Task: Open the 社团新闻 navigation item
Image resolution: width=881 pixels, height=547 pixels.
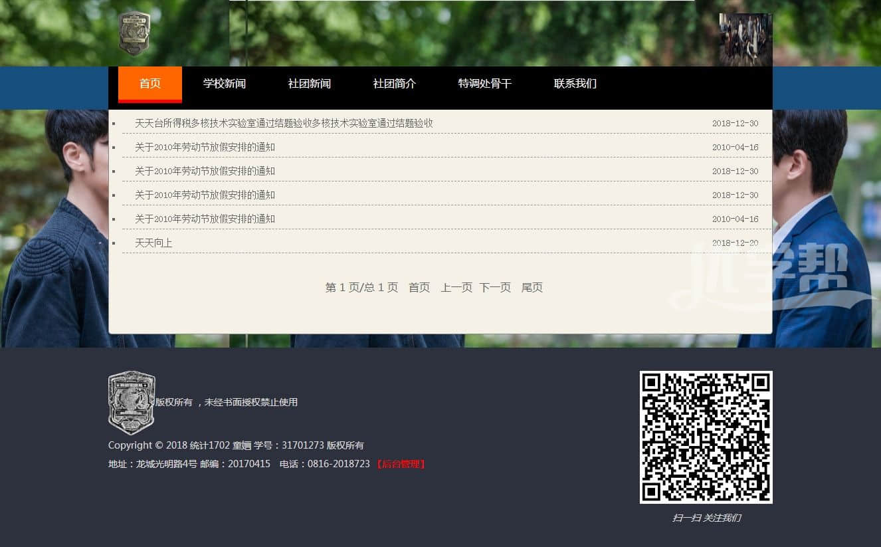Action: click(x=310, y=84)
